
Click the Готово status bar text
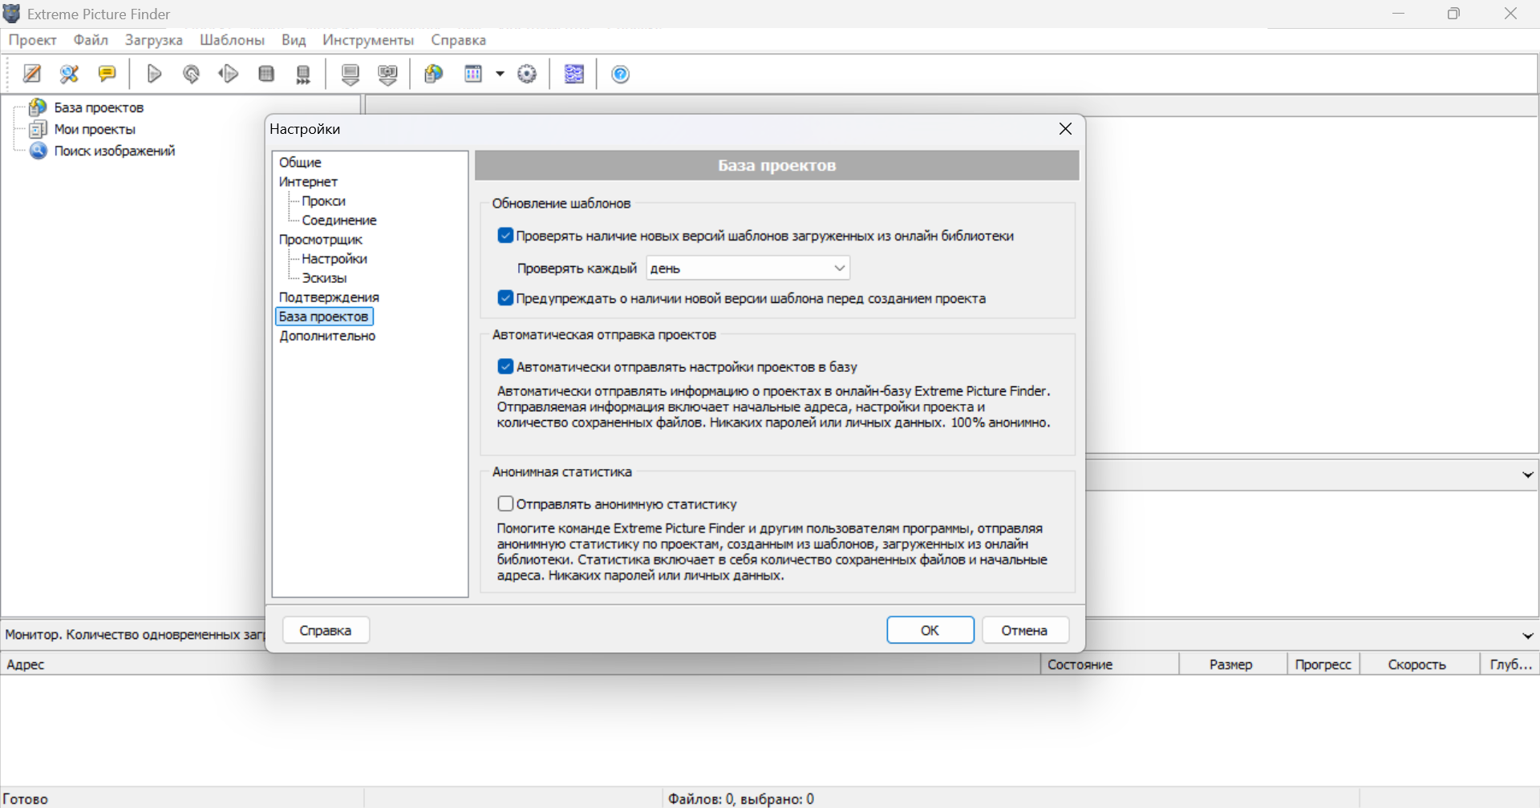pos(26,799)
